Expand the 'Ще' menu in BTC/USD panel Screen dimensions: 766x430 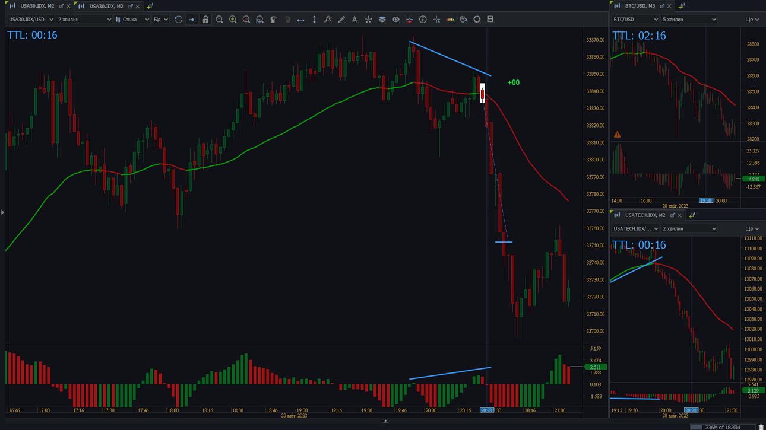752,20
